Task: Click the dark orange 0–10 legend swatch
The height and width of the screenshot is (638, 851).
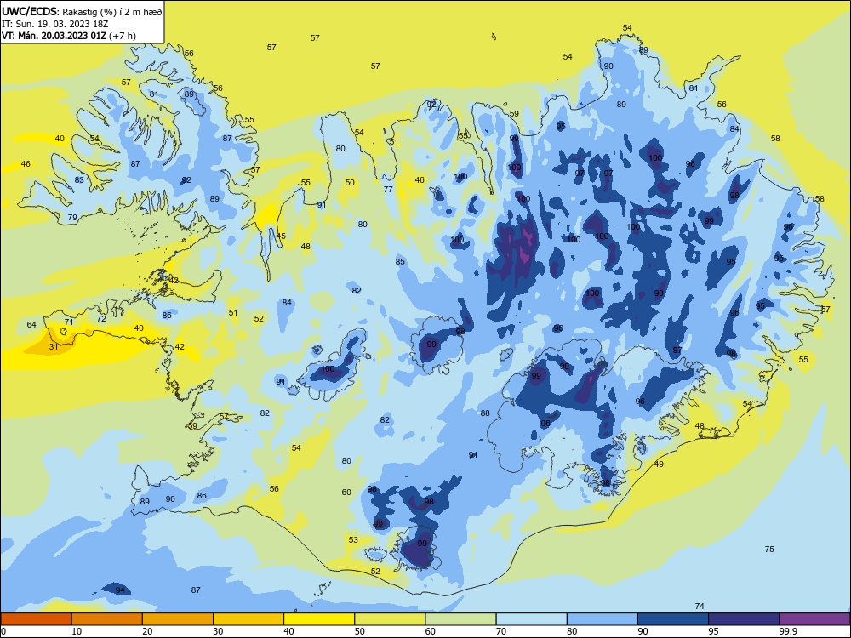Action: [36, 619]
